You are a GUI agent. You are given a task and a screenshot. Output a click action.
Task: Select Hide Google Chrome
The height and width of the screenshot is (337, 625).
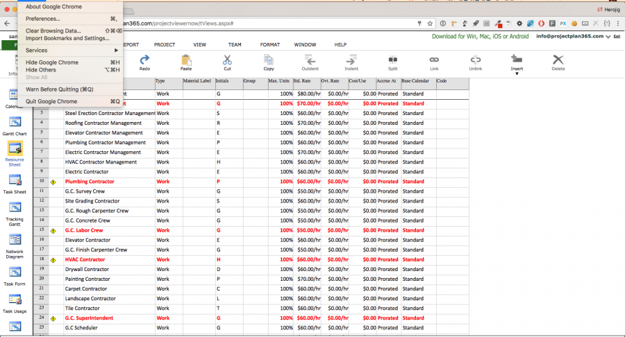[70, 62]
